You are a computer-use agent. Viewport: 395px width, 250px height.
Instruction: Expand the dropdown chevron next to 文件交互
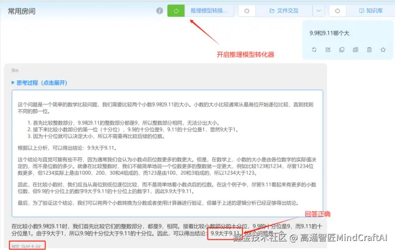coord(319,11)
